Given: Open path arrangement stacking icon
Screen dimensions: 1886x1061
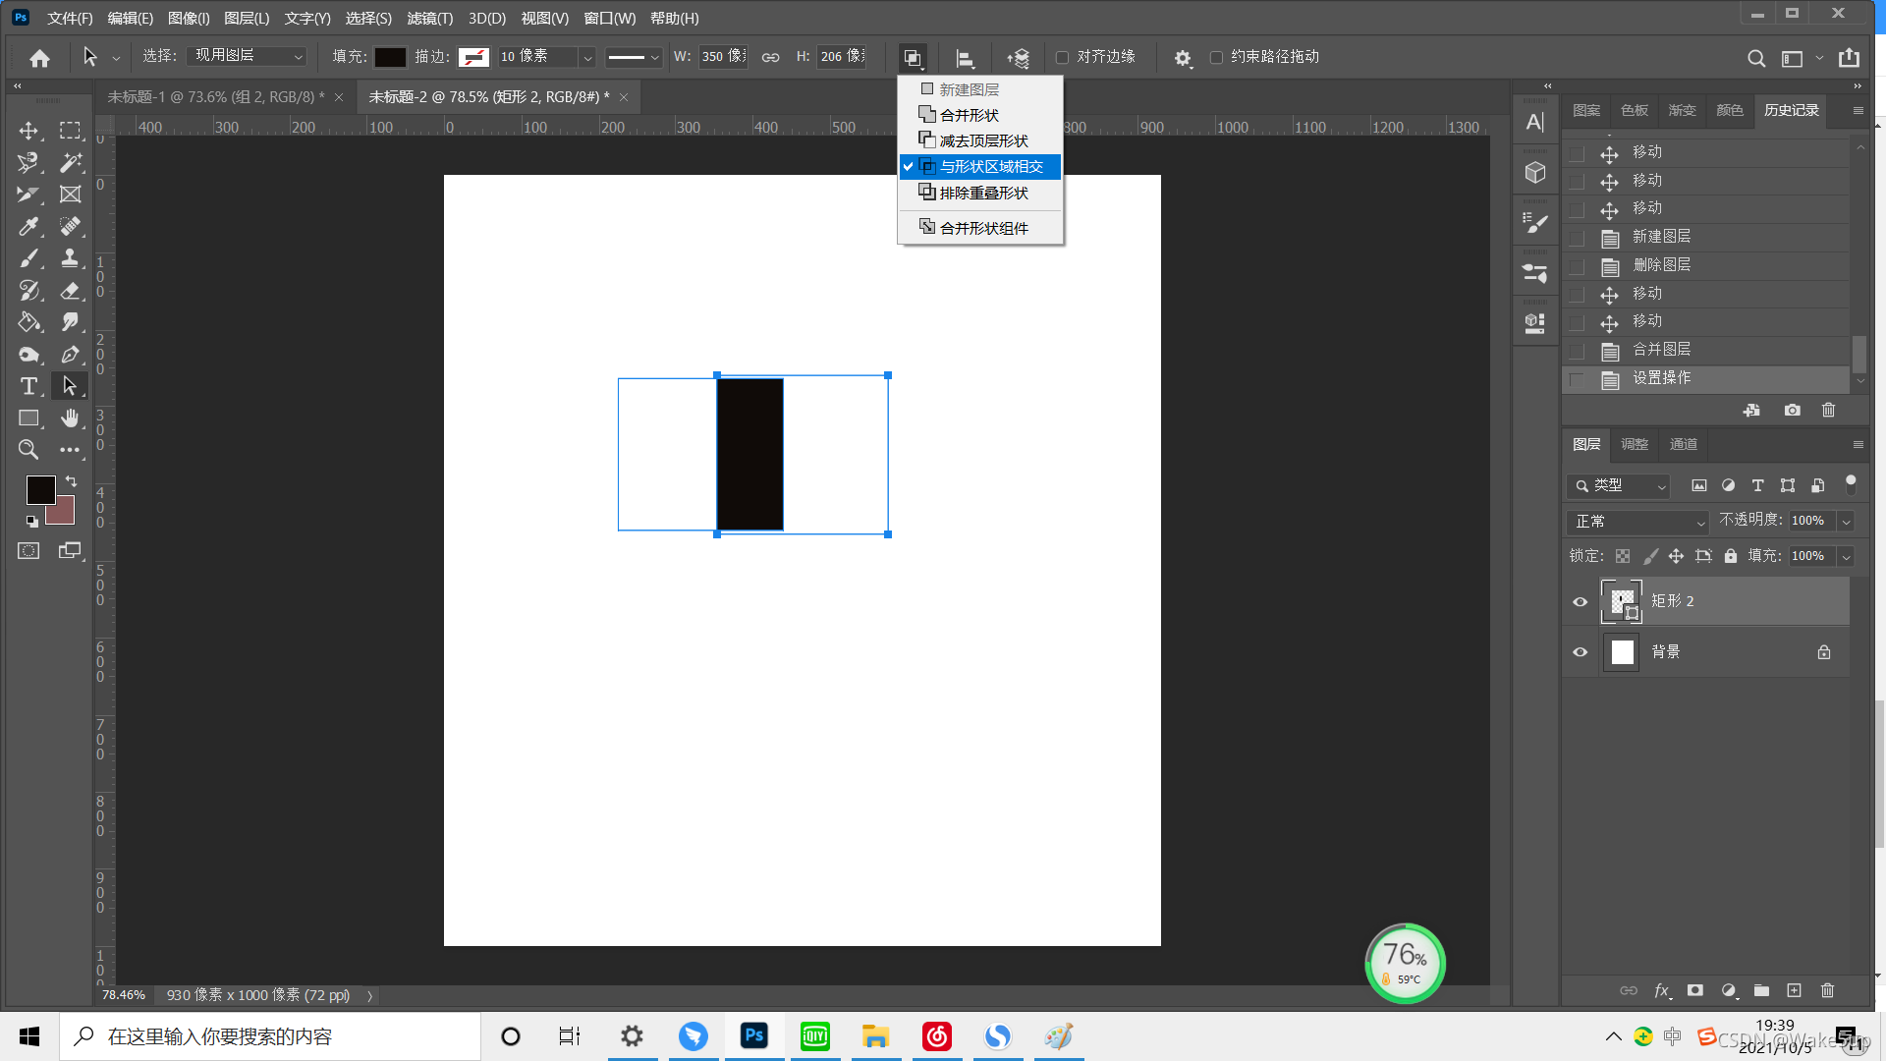Looking at the screenshot, I should [x=1019, y=58].
